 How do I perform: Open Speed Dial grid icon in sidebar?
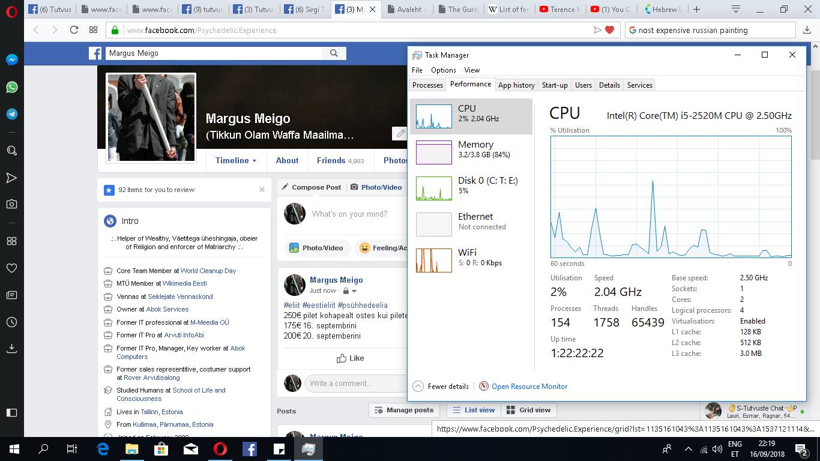[x=11, y=241]
